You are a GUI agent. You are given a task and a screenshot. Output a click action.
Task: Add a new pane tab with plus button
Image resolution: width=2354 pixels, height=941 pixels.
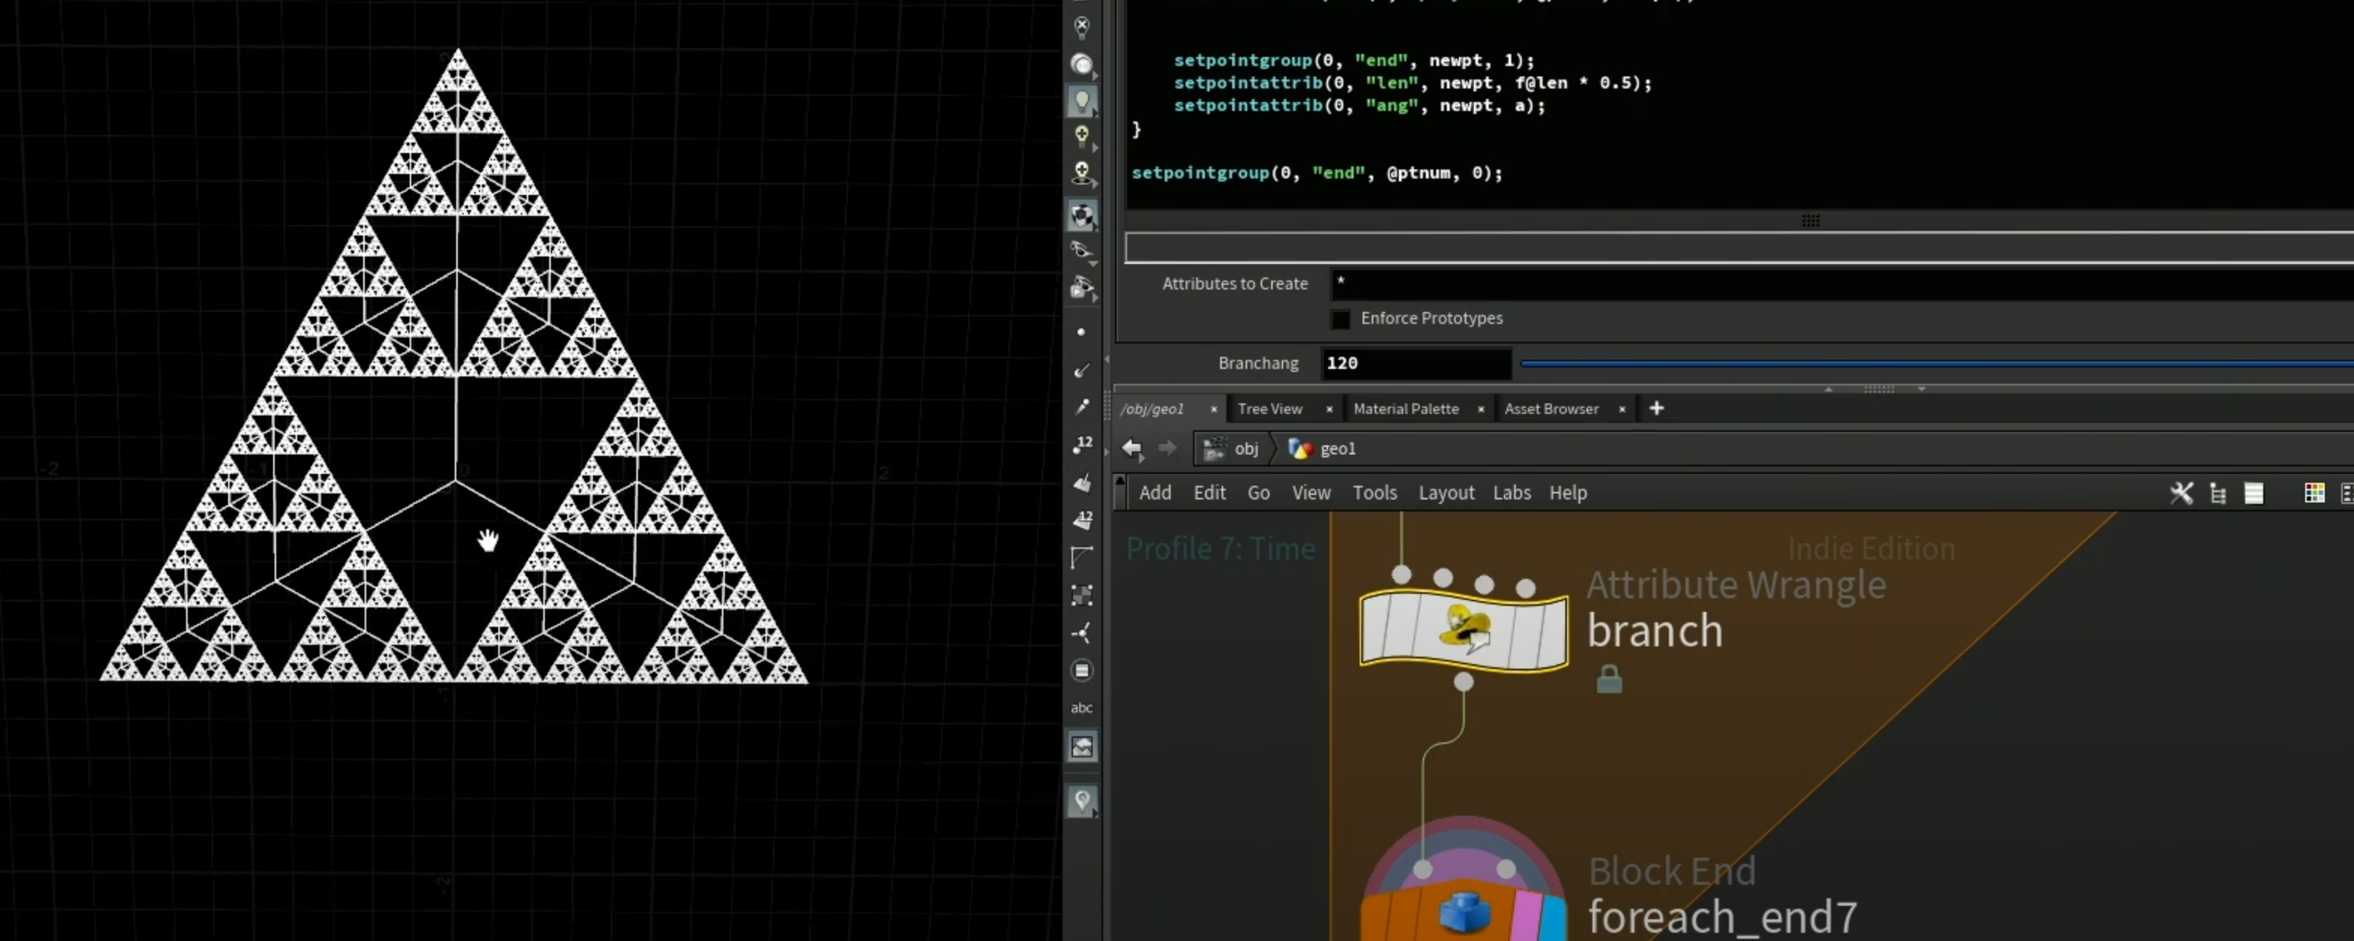click(1656, 409)
